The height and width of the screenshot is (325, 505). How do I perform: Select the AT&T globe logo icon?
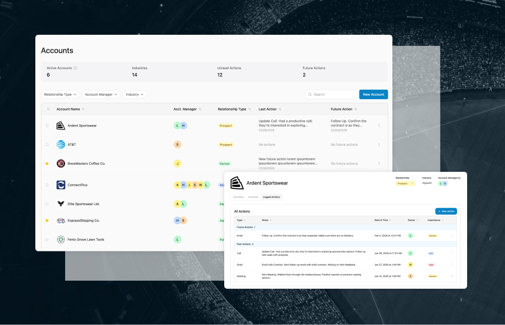pyautogui.click(x=61, y=145)
